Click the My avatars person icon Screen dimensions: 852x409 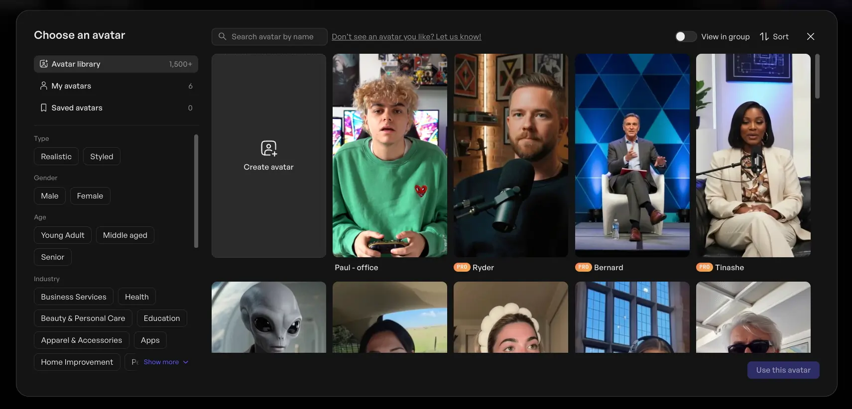[44, 86]
